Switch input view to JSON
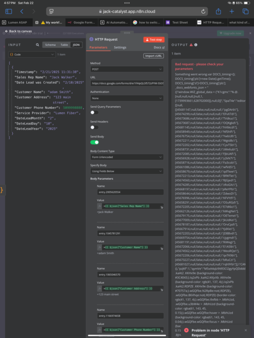The width and height of the screenshot is (254, 338). 76,45
